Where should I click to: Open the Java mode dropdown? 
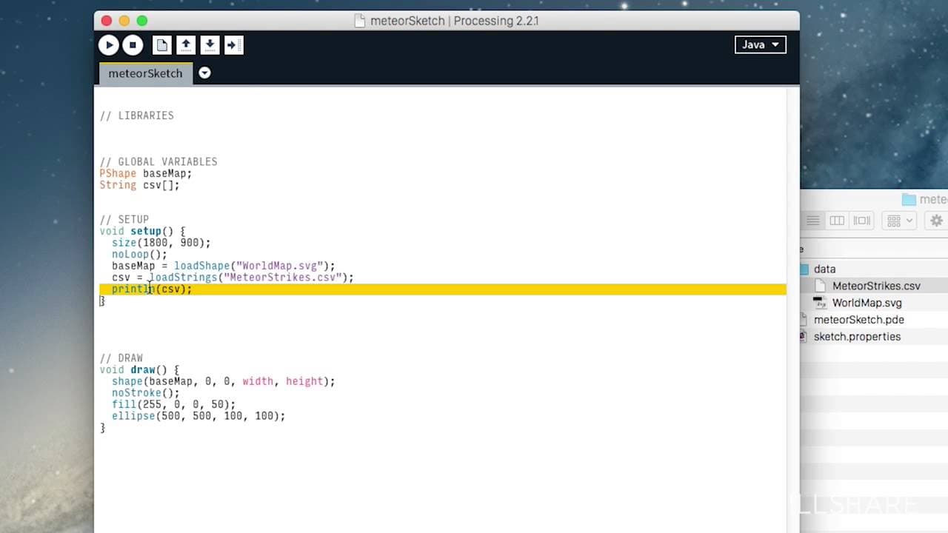click(x=760, y=45)
